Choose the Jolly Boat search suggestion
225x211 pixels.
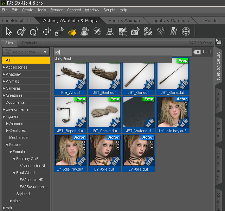(63, 59)
